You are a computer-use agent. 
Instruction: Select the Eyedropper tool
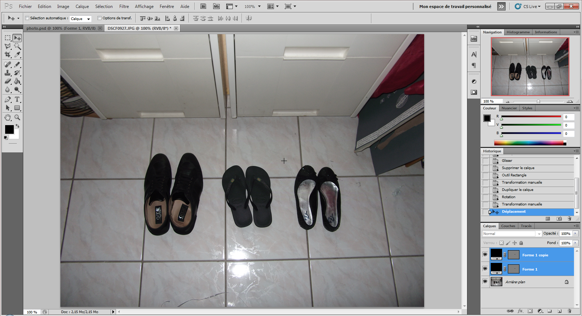[17, 55]
